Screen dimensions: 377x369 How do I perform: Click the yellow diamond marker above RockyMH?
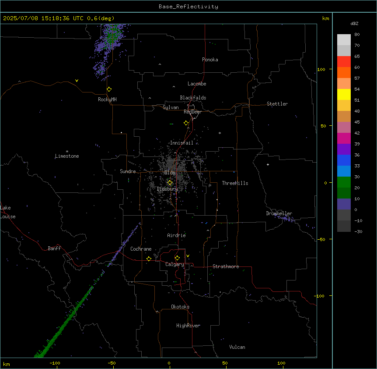pyautogui.click(x=109, y=89)
